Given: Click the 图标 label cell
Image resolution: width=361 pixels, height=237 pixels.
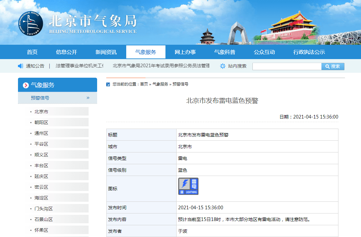Looking at the screenshot, I should (x=141, y=189).
